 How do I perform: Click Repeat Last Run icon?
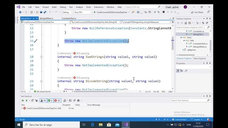[x=32, y=100]
